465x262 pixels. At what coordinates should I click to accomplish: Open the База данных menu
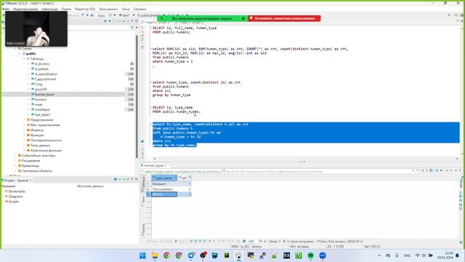pos(108,9)
